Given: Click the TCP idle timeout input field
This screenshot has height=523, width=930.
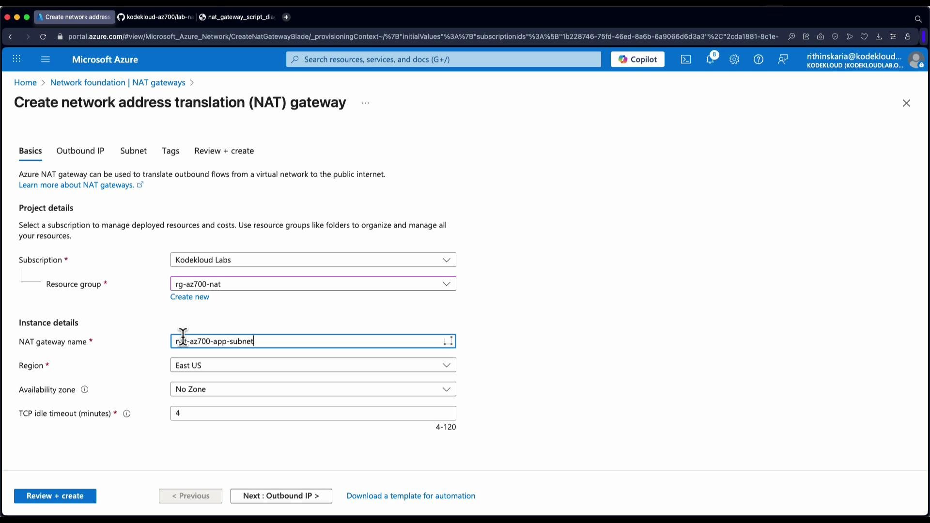Looking at the screenshot, I should pyautogui.click(x=313, y=413).
